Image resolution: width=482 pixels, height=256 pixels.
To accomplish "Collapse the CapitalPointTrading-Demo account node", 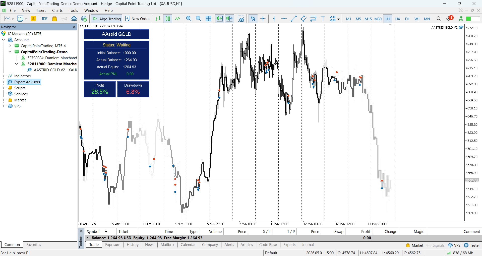I will click(10, 52).
